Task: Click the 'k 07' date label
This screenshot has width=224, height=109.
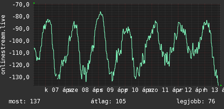Action: (x=52, y=90)
